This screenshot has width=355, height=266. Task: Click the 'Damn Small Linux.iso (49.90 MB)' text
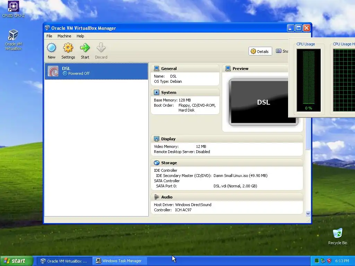(241, 176)
